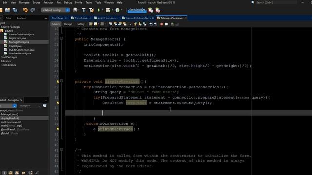Toggle Highlight Search in editor toolbar

pos(125,24)
